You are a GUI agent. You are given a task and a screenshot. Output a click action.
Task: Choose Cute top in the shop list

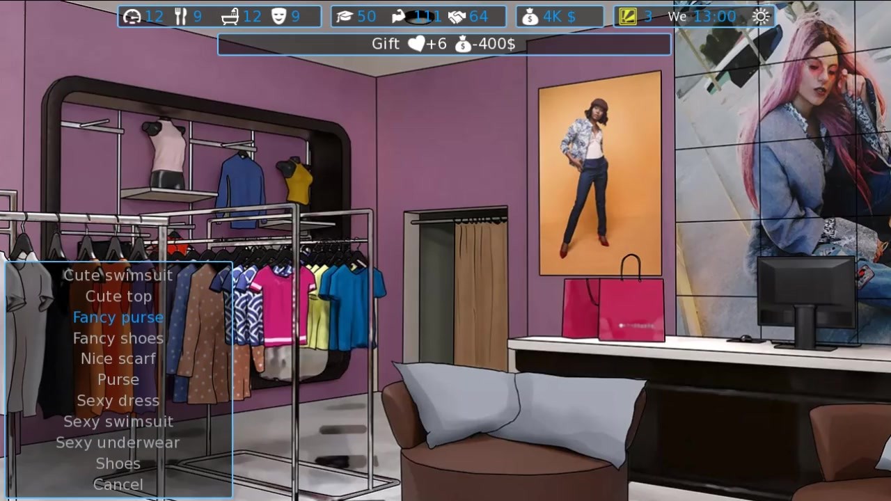coord(118,296)
